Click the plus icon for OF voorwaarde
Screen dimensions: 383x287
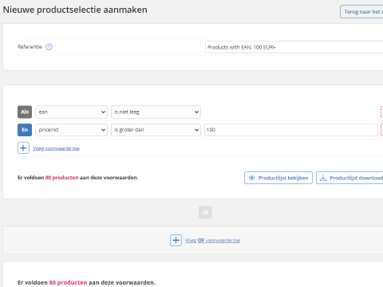(176, 240)
